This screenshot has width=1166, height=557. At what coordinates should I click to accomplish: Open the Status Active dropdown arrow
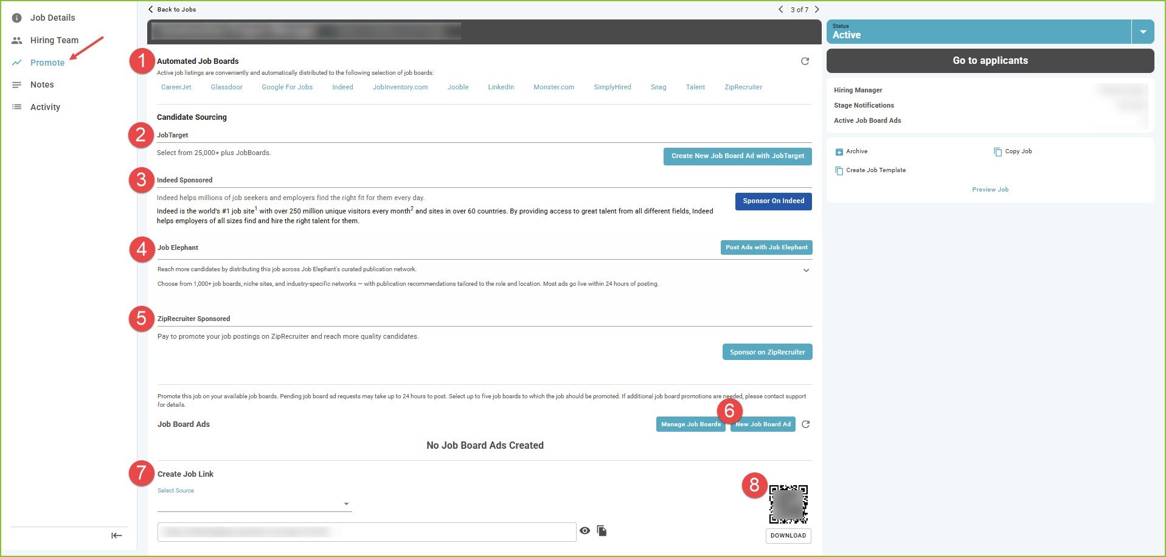tap(1143, 32)
